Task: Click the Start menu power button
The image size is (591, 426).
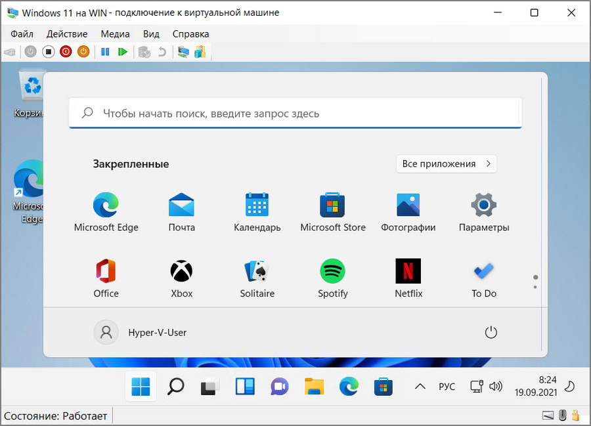Action: click(x=491, y=332)
